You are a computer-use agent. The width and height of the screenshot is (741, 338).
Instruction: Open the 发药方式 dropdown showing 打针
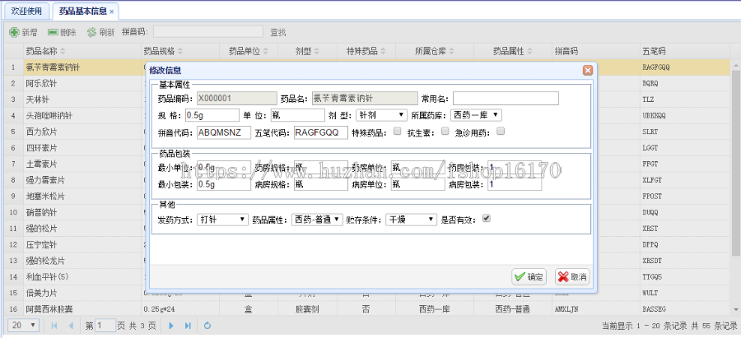[222, 220]
